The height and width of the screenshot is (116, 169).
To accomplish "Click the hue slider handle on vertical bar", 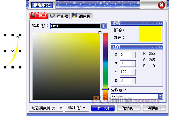I will point(105,89).
